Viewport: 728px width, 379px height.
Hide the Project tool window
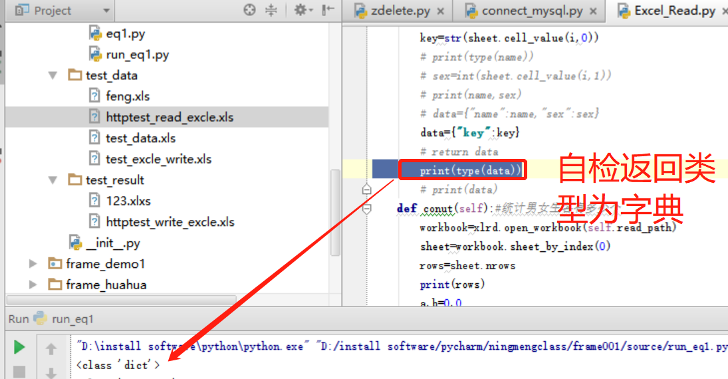328,10
